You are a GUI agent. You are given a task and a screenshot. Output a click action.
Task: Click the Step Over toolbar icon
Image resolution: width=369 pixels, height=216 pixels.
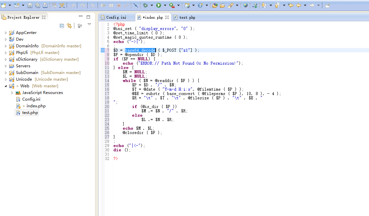(82, 5)
